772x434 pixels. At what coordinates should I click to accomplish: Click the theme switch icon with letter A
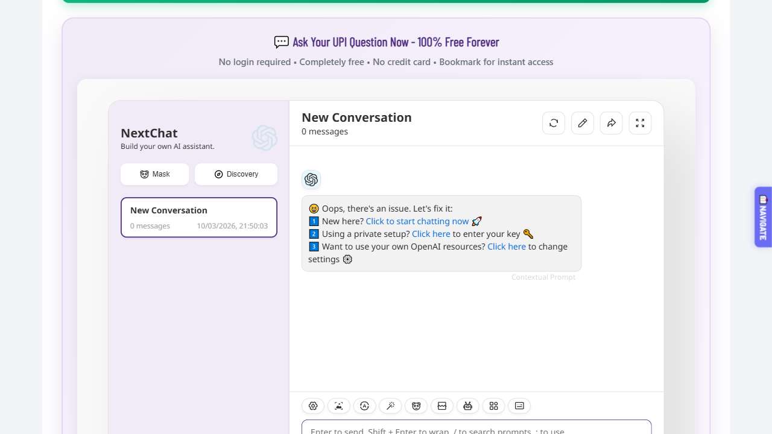(364, 406)
